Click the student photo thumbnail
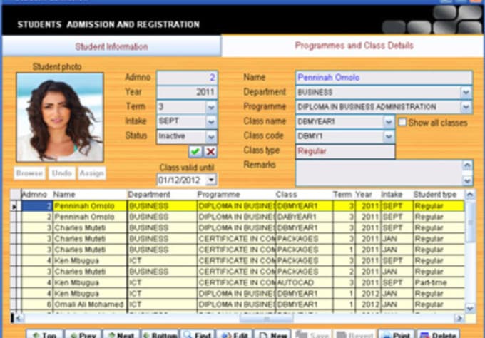 60,118
